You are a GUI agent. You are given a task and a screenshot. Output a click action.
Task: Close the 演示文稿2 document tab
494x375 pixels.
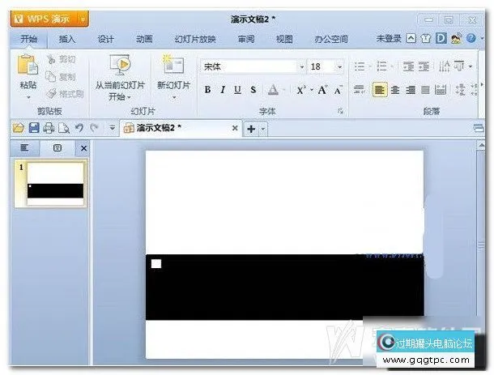(x=235, y=128)
